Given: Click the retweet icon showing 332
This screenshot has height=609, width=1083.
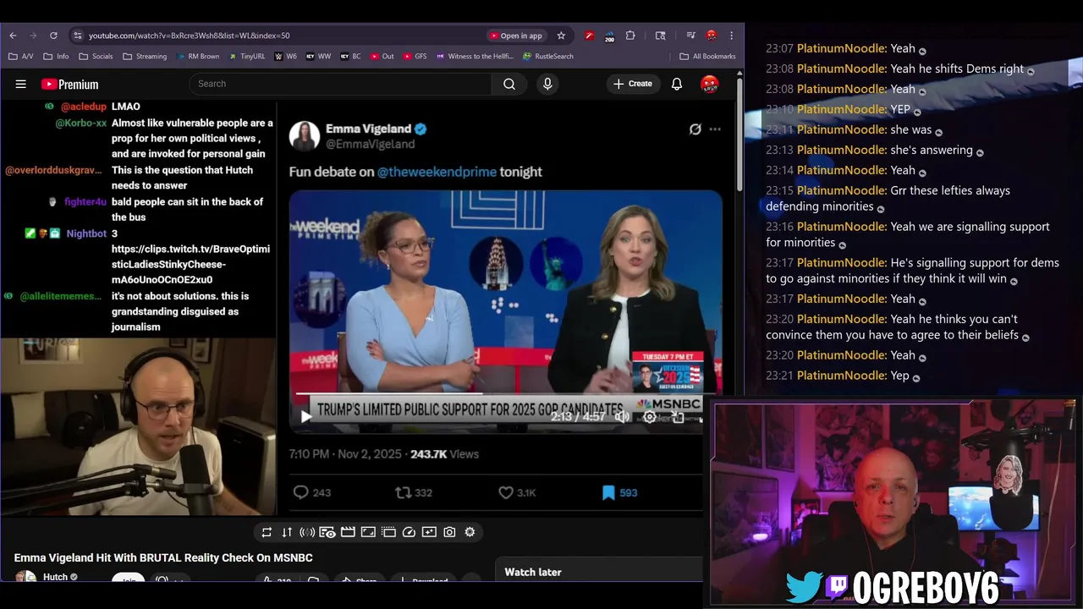Looking at the screenshot, I should tap(404, 492).
